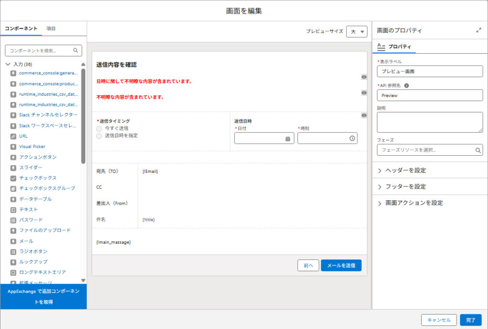This screenshot has width=488, height=329.
Task: Click the チェックボックス component icon
Action: click(13, 178)
